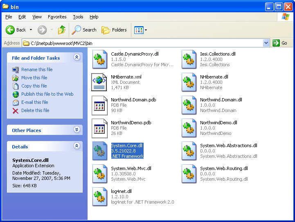Click the Northwind.Domain.dll file name
The height and width of the screenshot is (222, 295).
[x=221, y=100]
